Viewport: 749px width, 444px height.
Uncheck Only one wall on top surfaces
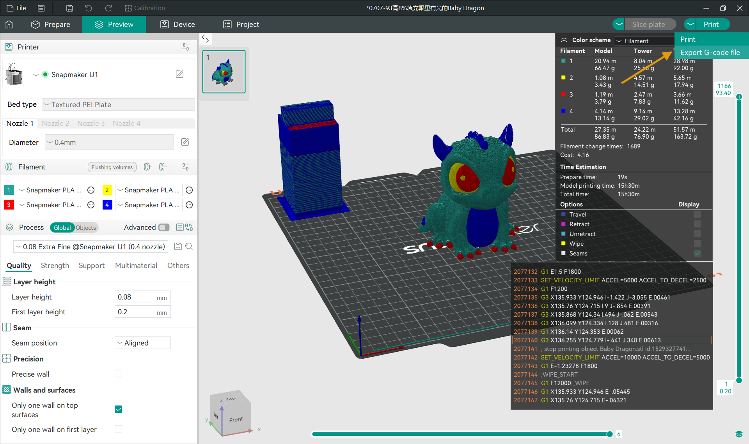click(119, 409)
